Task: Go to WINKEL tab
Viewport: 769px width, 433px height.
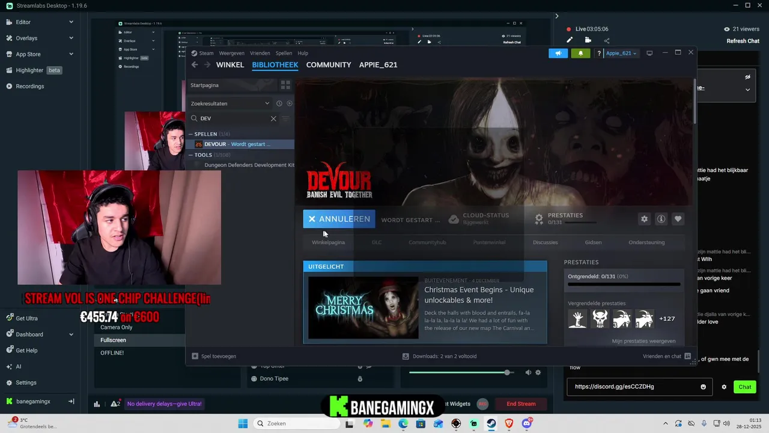Action: point(230,65)
